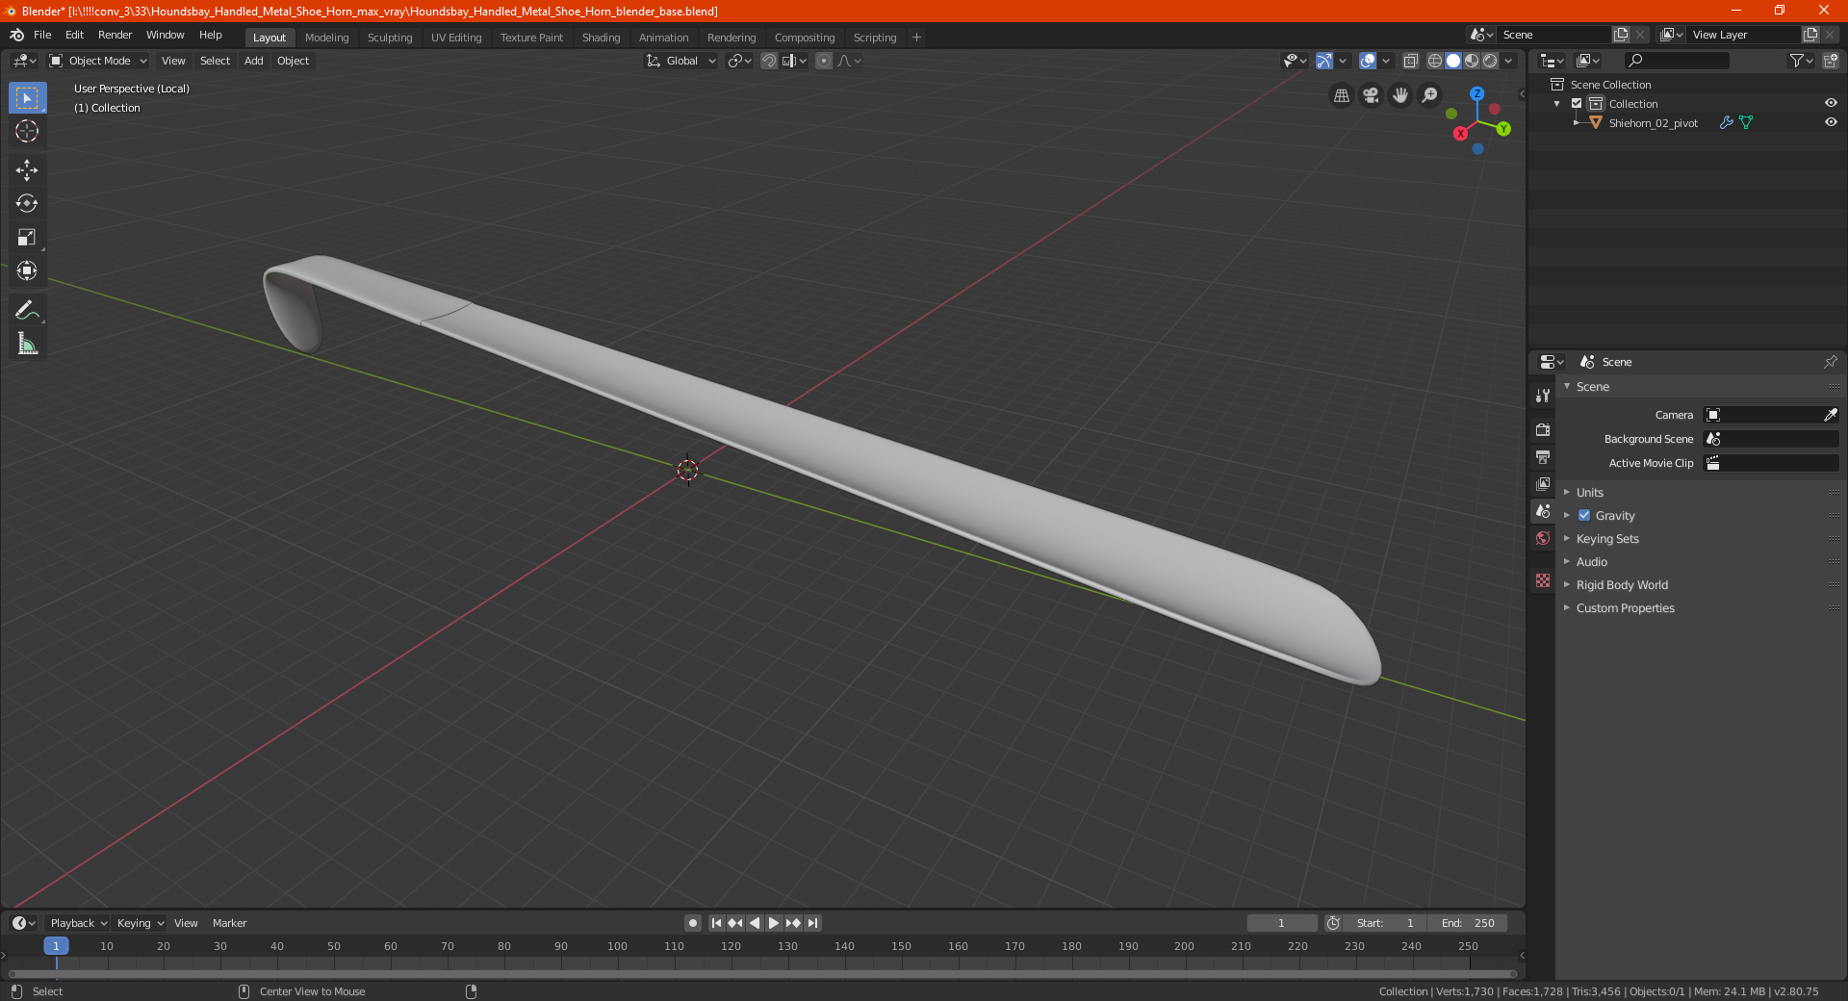The width and height of the screenshot is (1848, 1001).
Task: Select the Select Box tool
Action: [27, 98]
